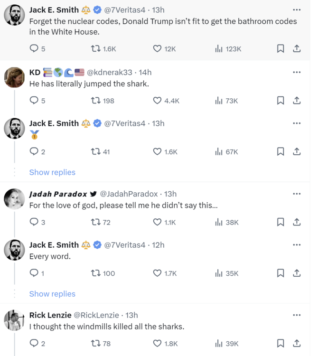Reply to Rick Lenzie's windmills tweet

[34, 343]
